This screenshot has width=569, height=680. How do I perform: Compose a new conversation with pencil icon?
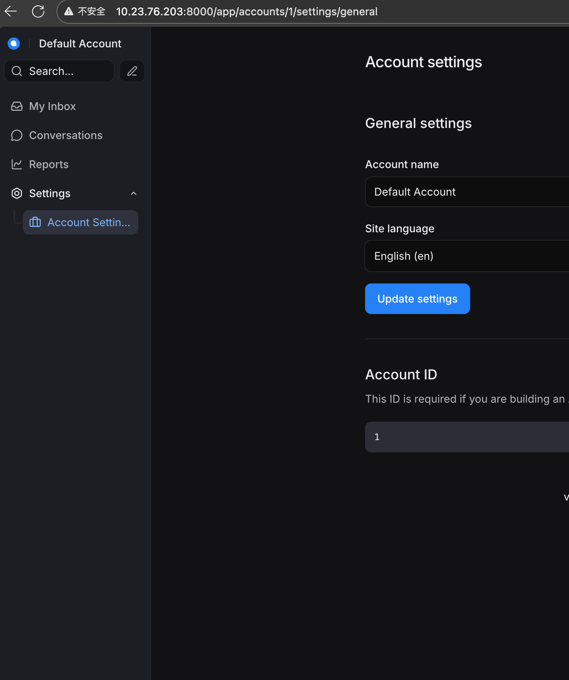132,71
